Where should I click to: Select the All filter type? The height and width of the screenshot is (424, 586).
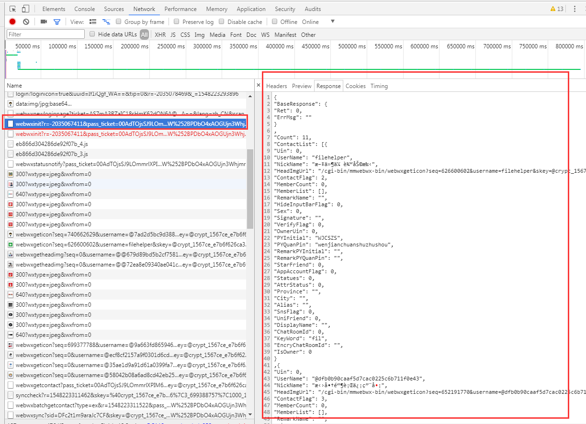pyautogui.click(x=144, y=34)
